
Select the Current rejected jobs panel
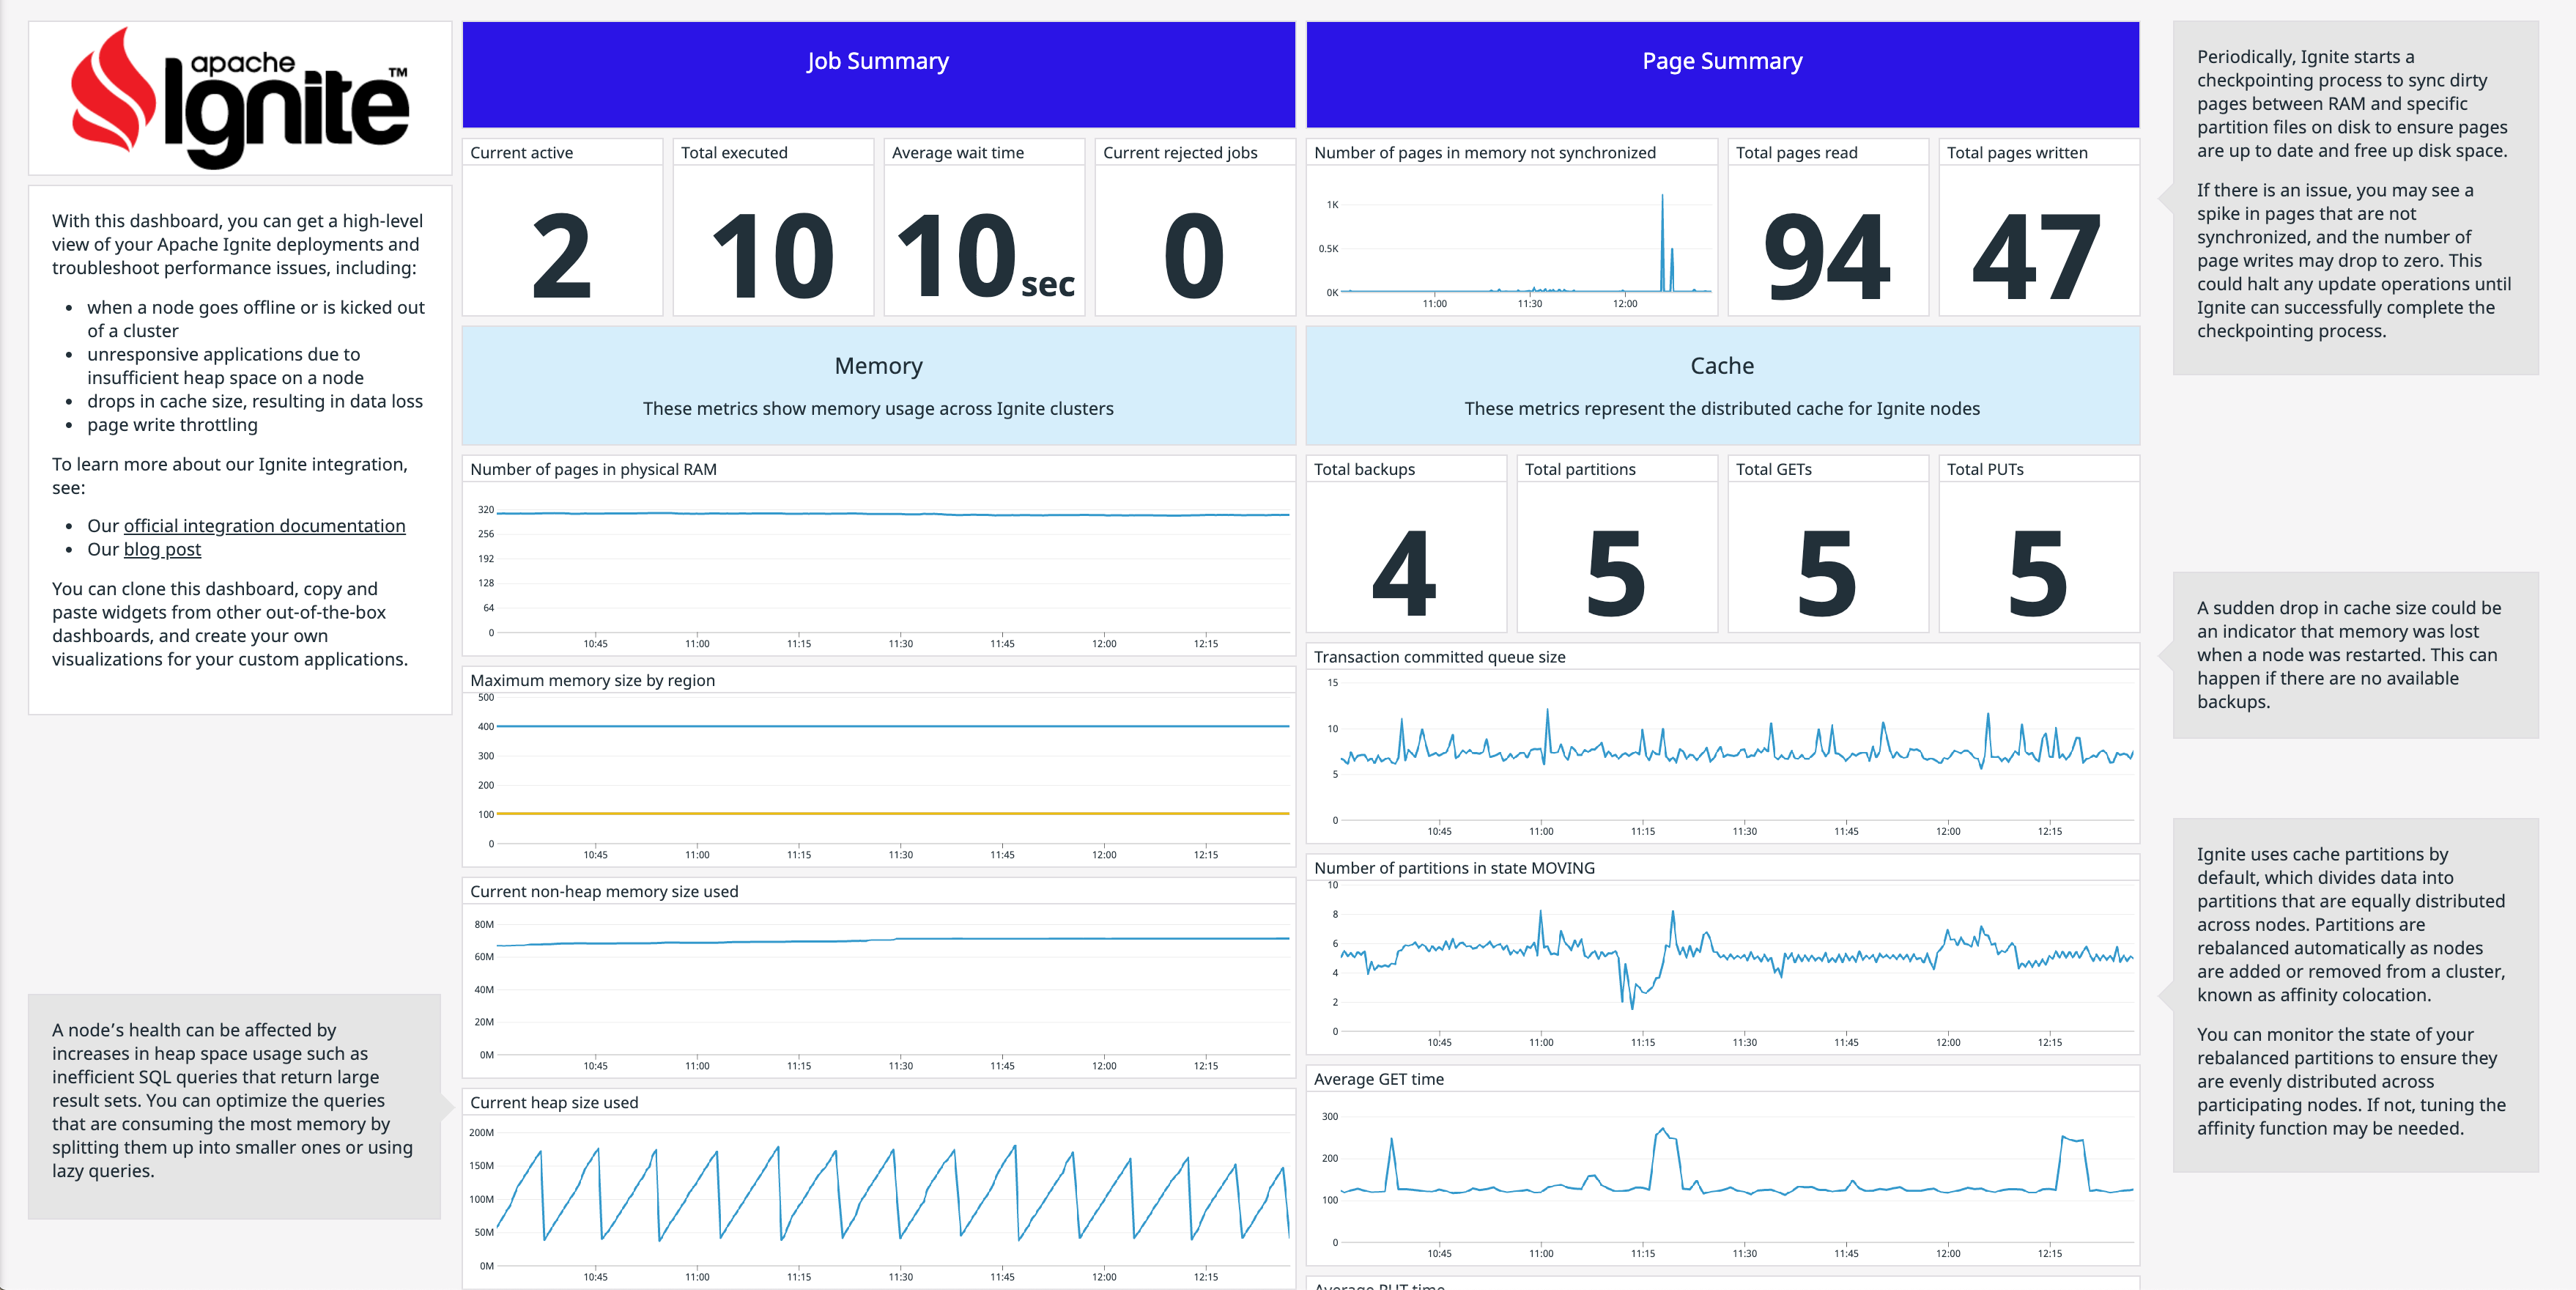pyautogui.click(x=1194, y=235)
